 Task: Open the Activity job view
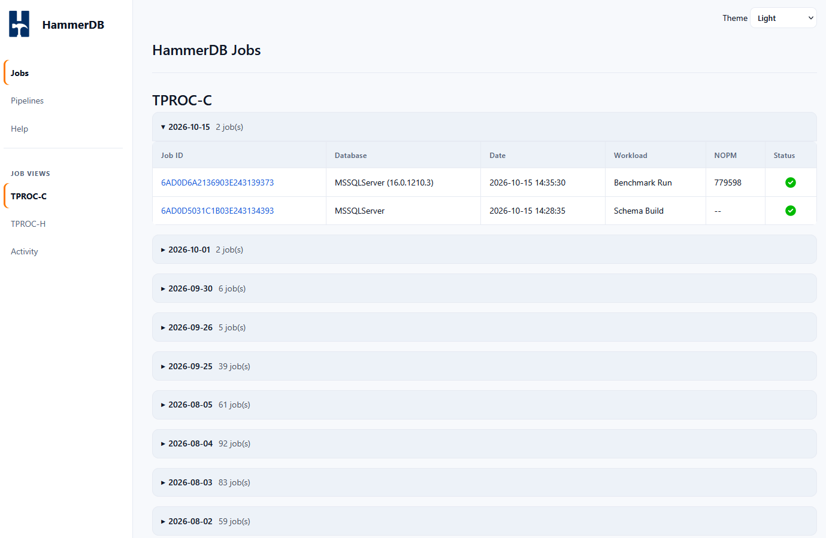point(63,251)
